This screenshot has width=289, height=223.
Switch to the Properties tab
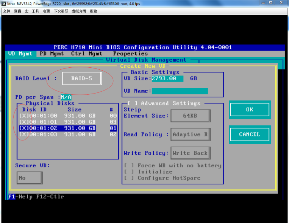(131, 54)
